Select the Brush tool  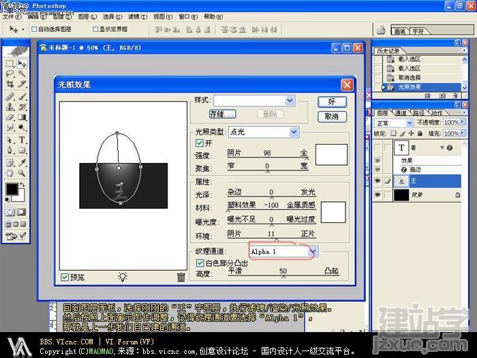pyautogui.click(x=22, y=97)
